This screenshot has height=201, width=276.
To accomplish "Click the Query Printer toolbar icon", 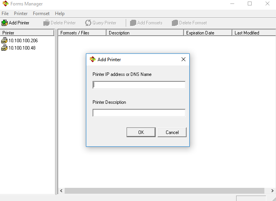I will (x=88, y=23).
